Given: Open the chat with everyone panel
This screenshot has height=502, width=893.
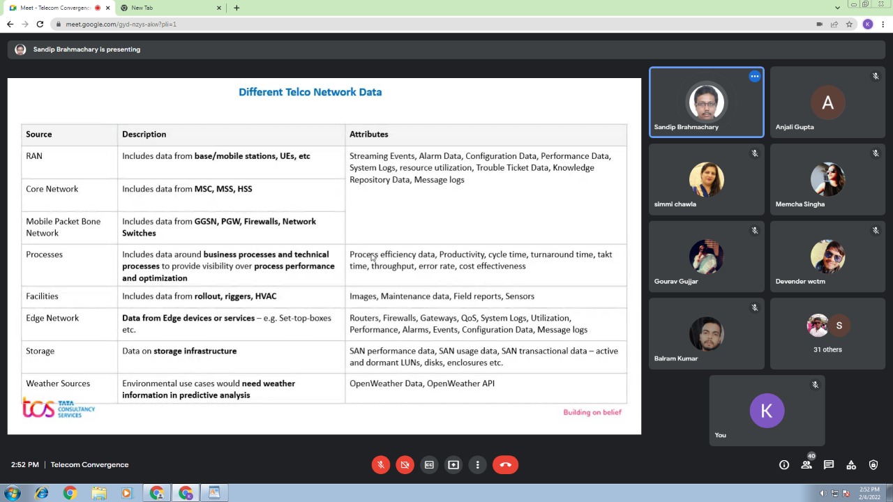Looking at the screenshot, I should tap(829, 465).
